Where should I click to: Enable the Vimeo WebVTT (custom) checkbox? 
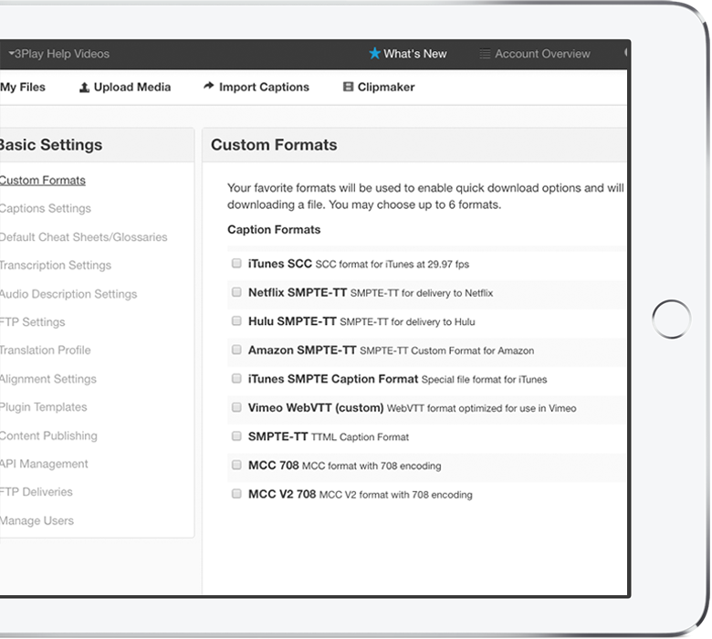click(236, 407)
